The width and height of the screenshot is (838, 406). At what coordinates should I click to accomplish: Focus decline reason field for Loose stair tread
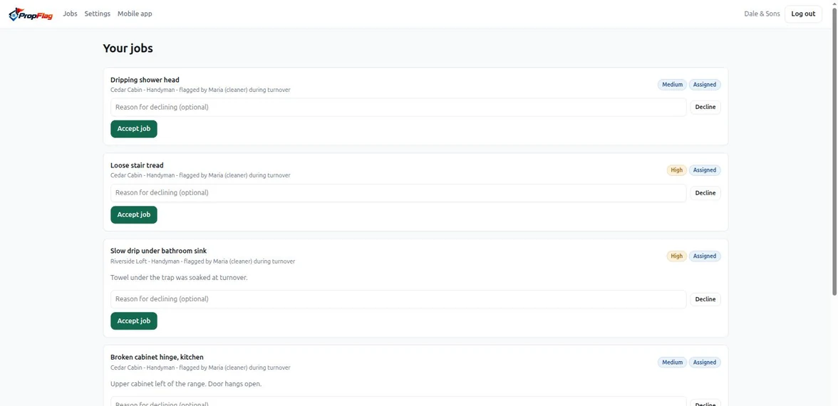click(x=398, y=193)
